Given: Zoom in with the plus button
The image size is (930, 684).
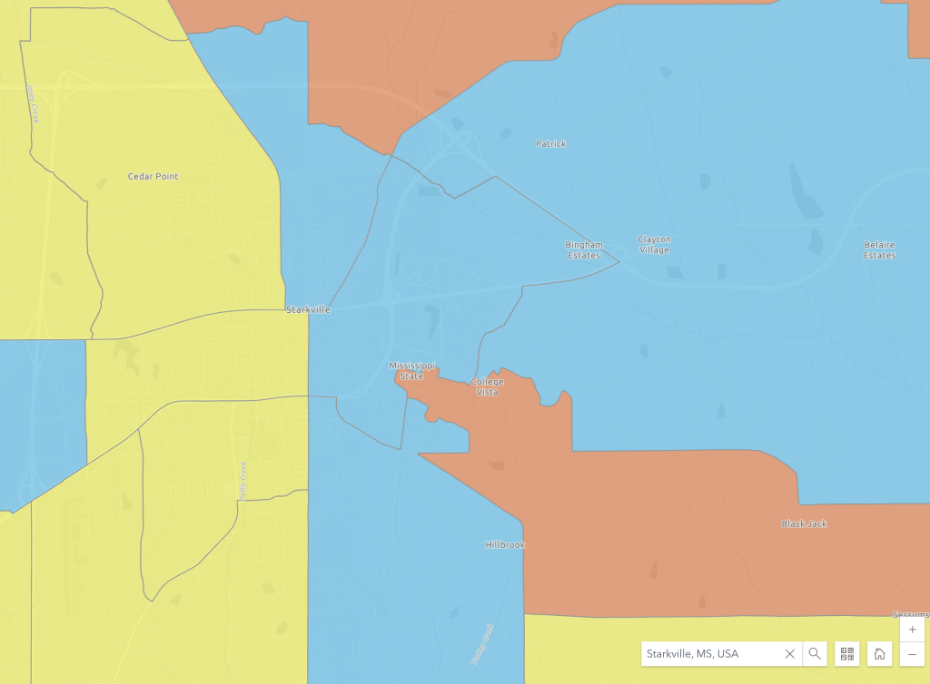Looking at the screenshot, I should tap(912, 630).
